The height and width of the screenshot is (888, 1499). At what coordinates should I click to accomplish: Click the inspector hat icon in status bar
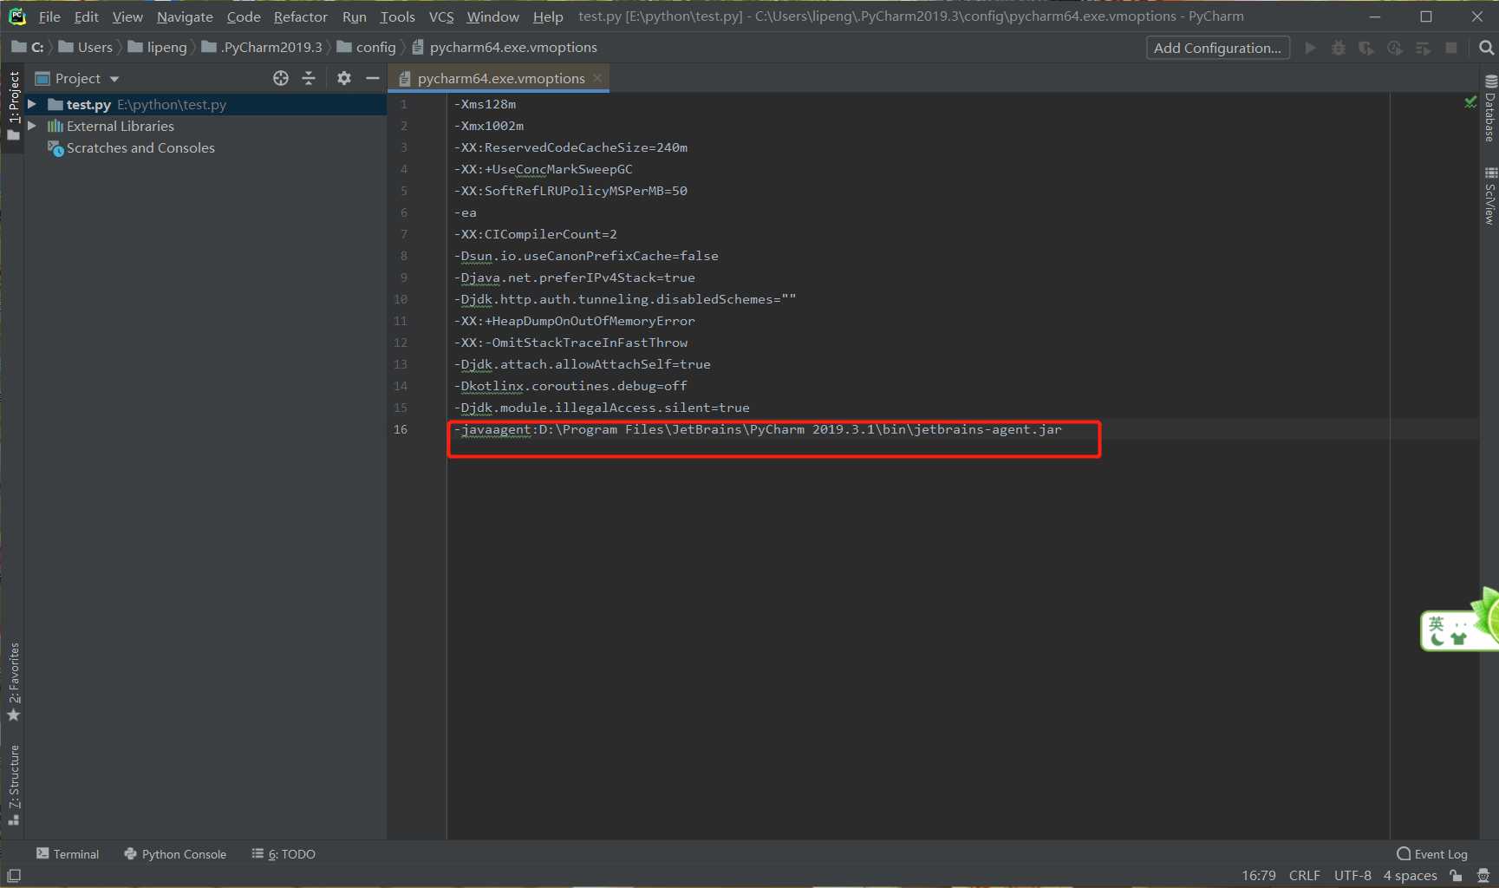(x=1483, y=876)
